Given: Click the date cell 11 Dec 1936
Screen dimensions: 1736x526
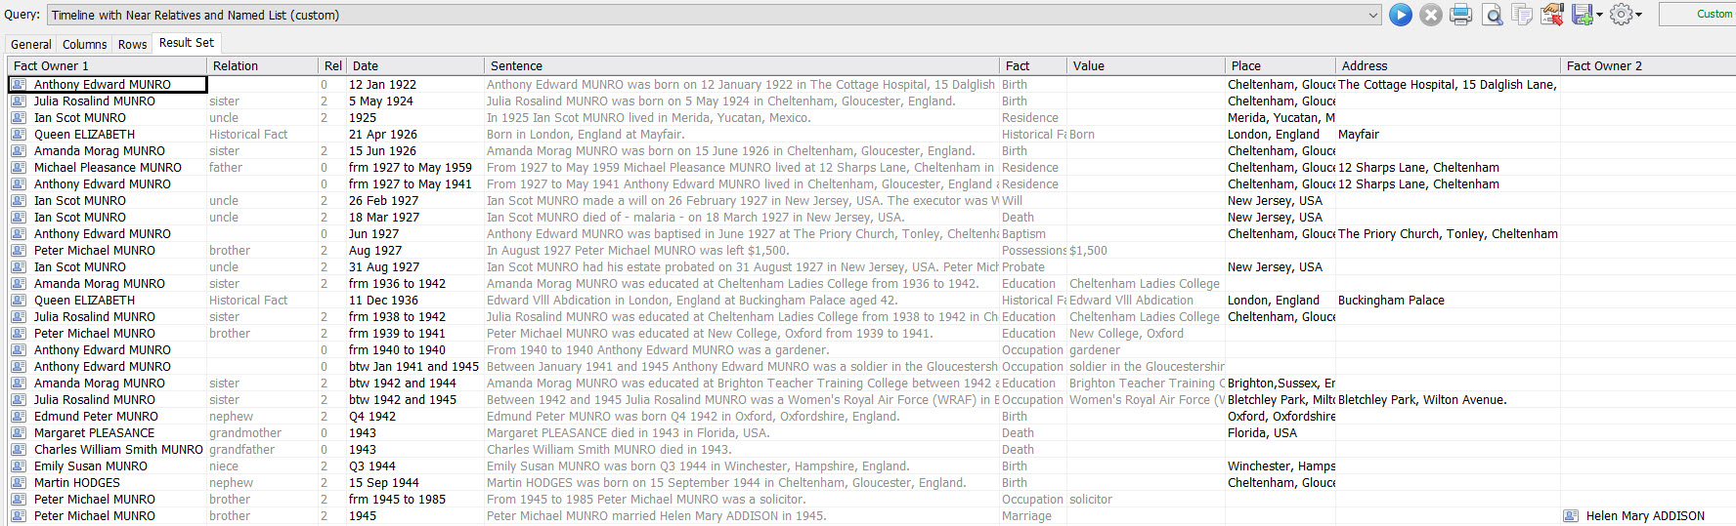Looking at the screenshot, I should 383,301.
